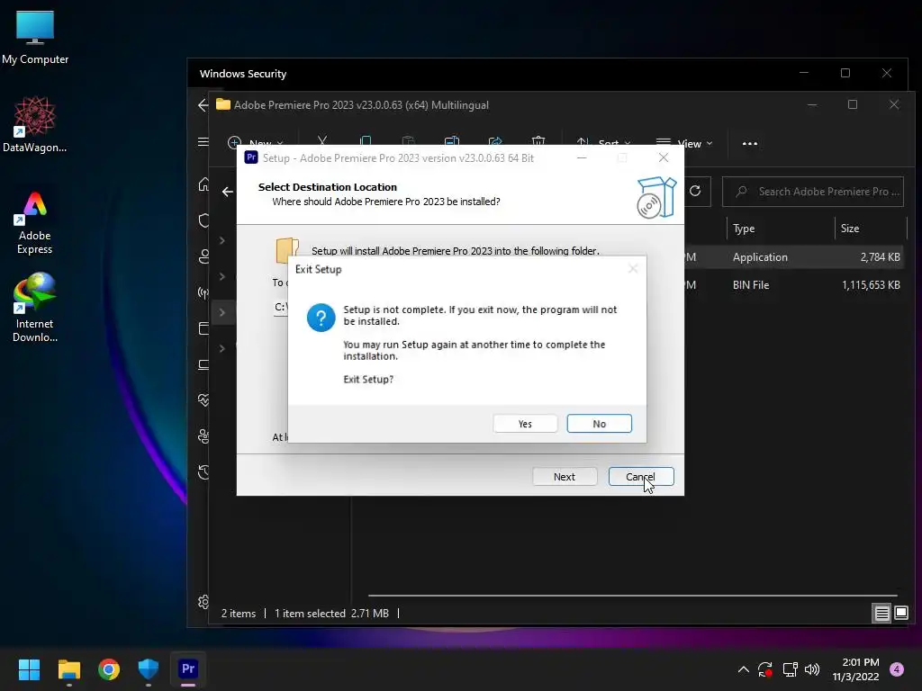This screenshot has width=922, height=691.
Task: Click Paste icon in Explorer toolbar
Action: pos(408,141)
